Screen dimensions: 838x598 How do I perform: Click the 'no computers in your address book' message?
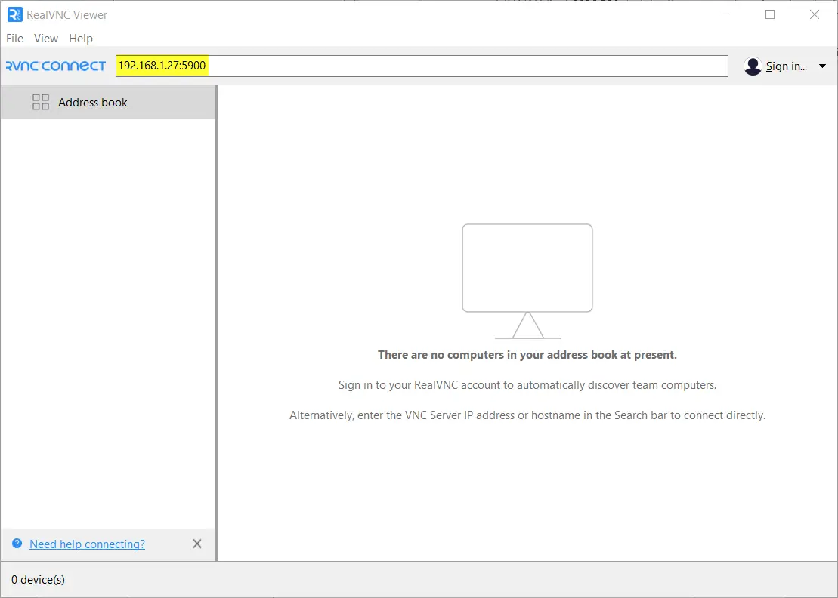[527, 355]
